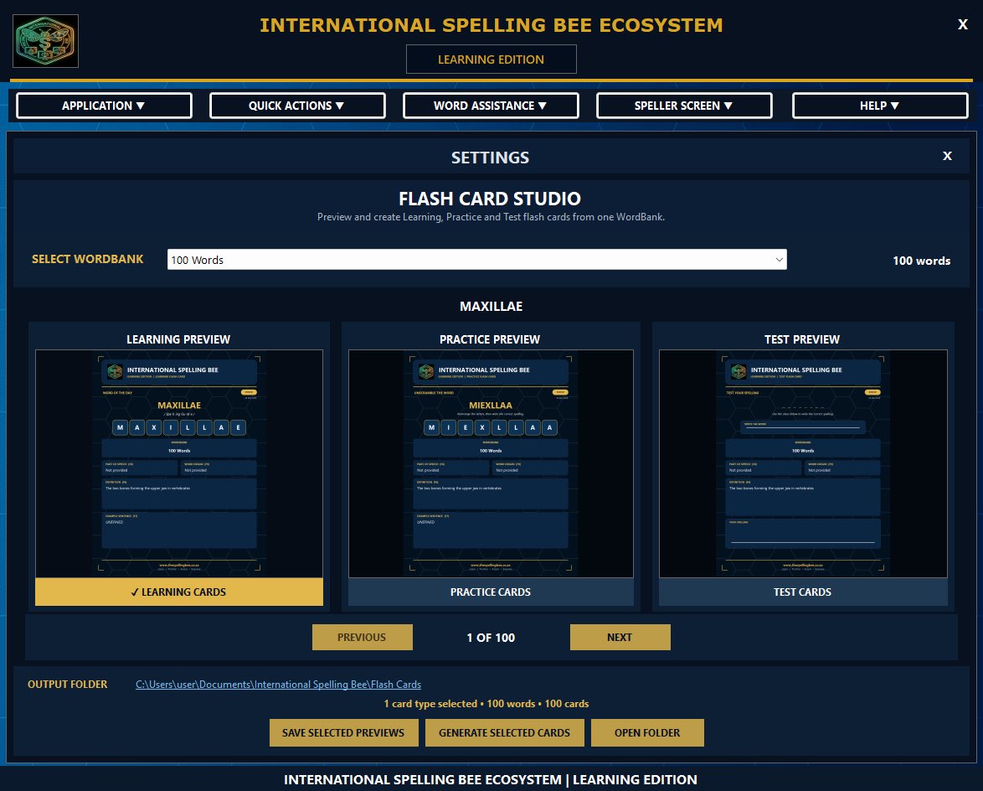Close the application window with top X

963,24
